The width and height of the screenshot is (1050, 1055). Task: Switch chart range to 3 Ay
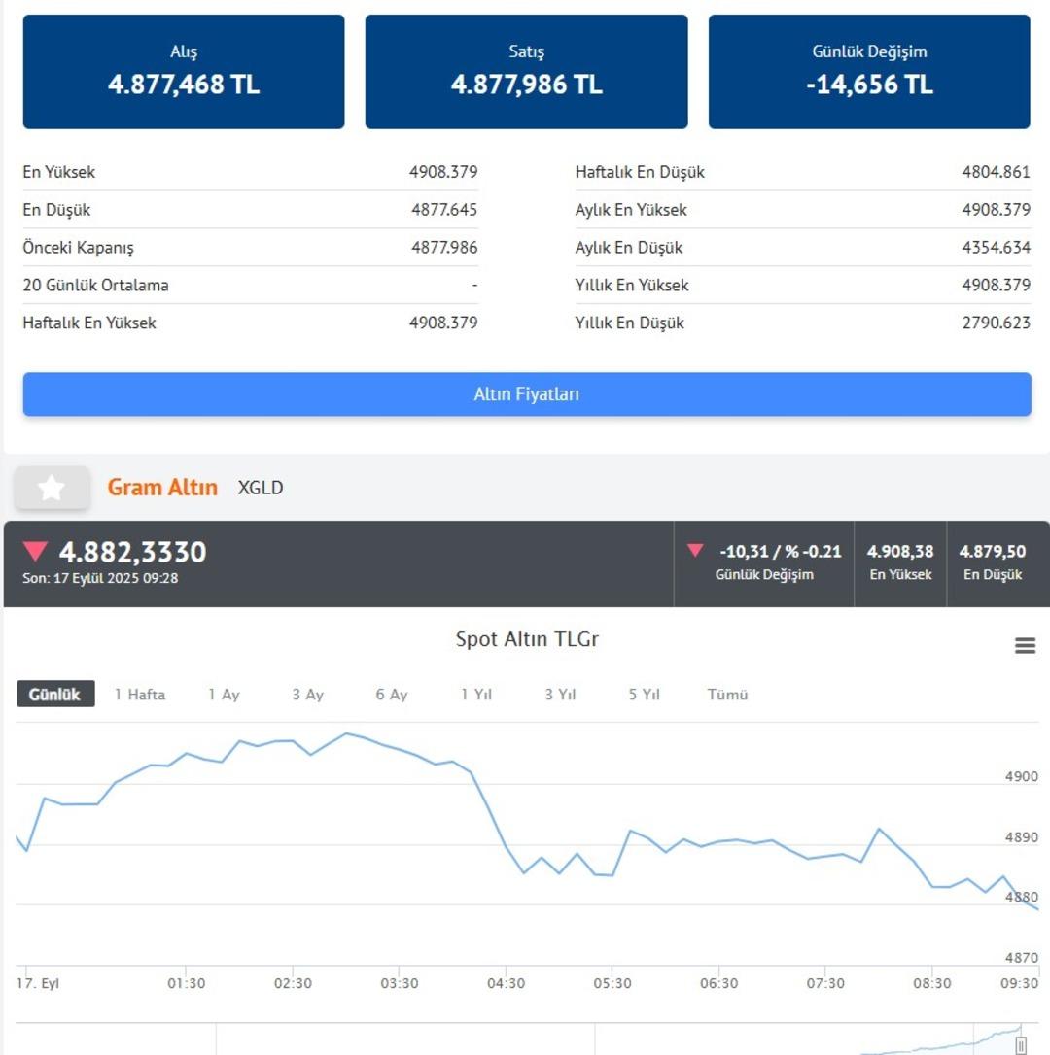[x=308, y=695]
